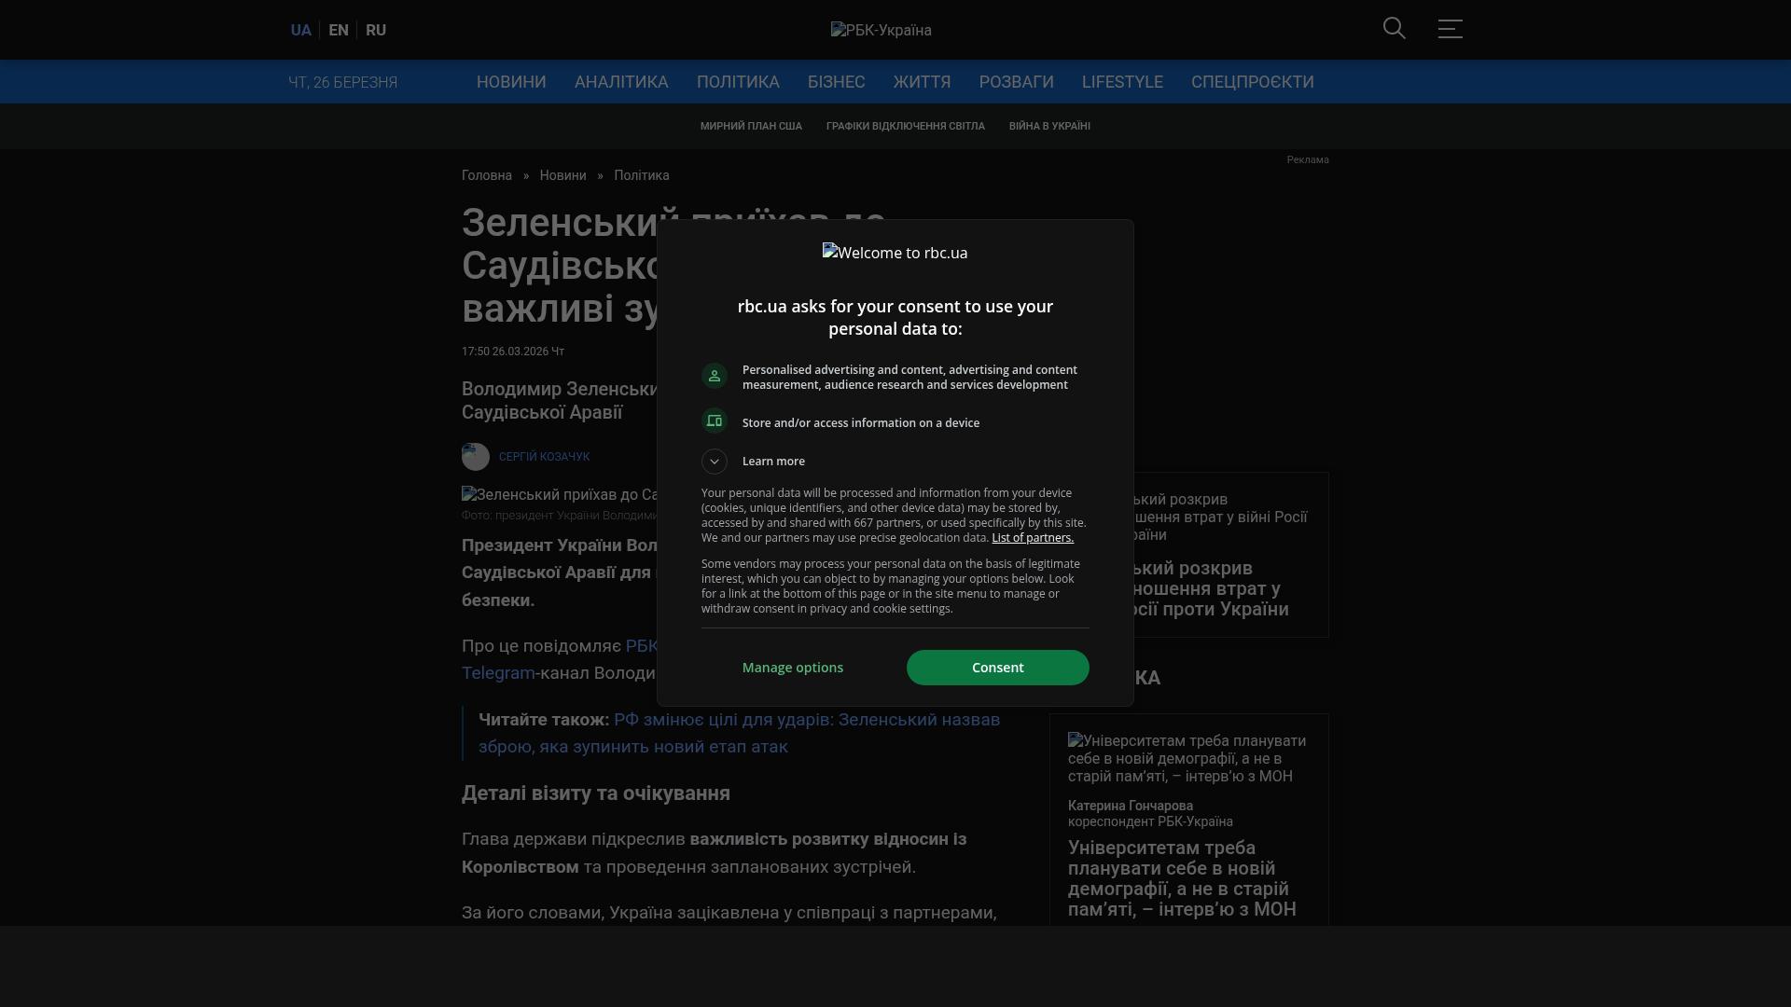Open the НОВИНИ menu item
This screenshot has width=1791, height=1007.
coord(511,82)
